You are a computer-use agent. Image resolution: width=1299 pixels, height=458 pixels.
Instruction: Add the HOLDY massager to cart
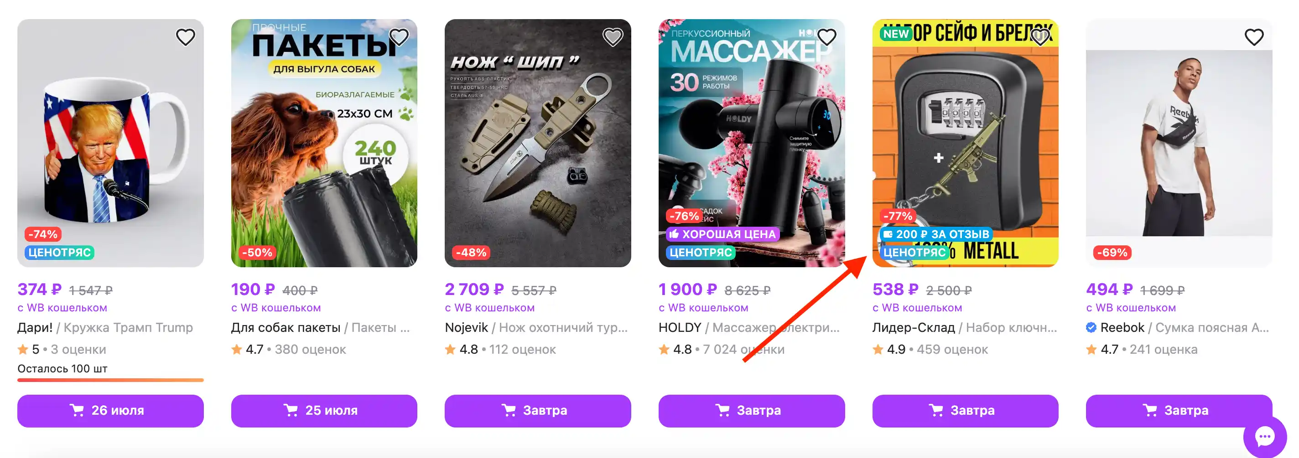click(751, 411)
